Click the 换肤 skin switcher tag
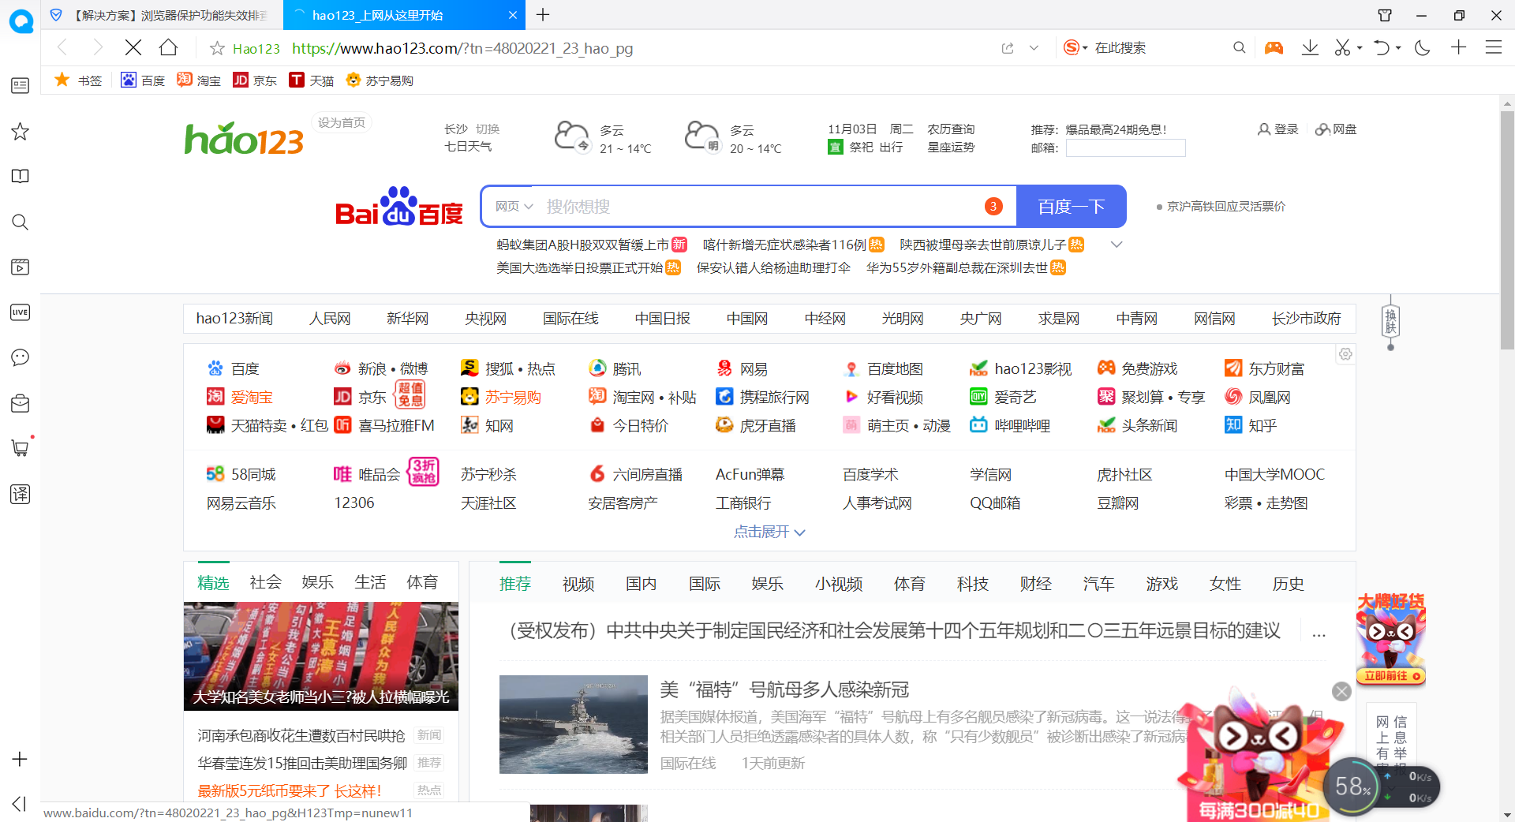1515x822 pixels. point(1390,322)
